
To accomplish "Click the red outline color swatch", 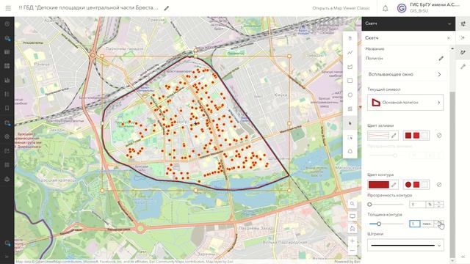I will click(x=379, y=185).
